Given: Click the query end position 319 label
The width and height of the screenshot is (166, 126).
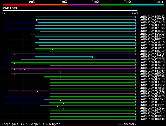Looking at the screenshot, I should click(134, 13).
